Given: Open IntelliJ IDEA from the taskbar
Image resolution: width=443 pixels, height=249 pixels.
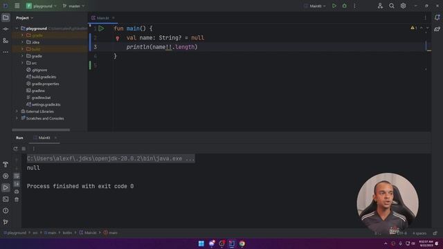Looking at the screenshot, I should (x=232, y=243).
